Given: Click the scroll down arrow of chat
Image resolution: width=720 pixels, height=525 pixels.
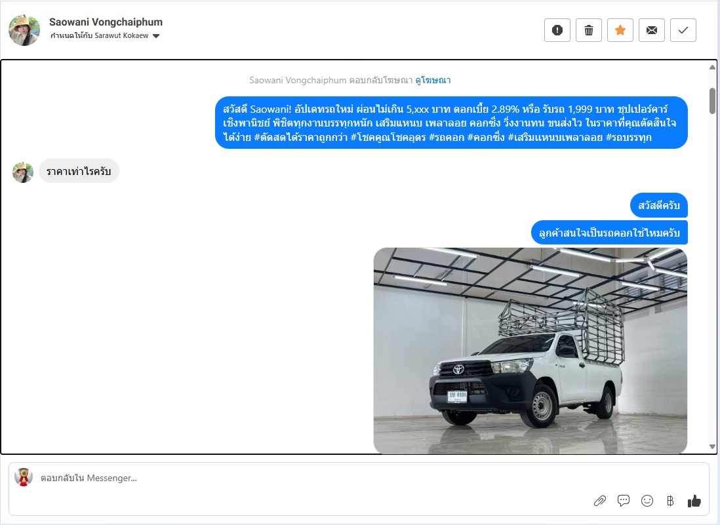Looking at the screenshot, I should tap(712, 446).
